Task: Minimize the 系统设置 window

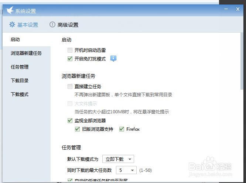Action: coord(226,9)
